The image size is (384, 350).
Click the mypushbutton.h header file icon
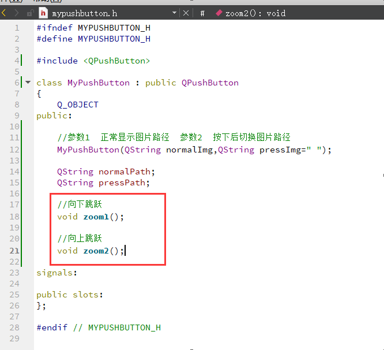(x=43, y=13)
